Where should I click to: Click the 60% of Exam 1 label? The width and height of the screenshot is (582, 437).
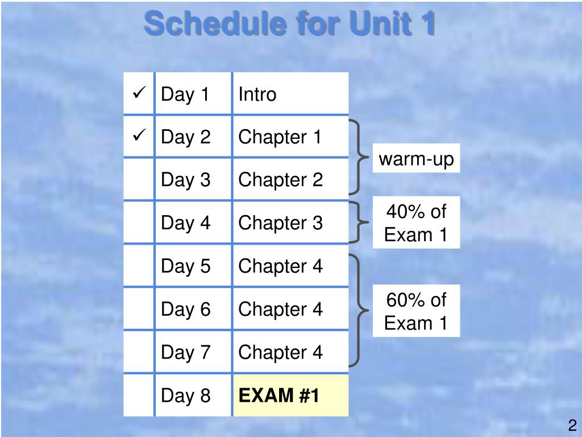(416, 311)
